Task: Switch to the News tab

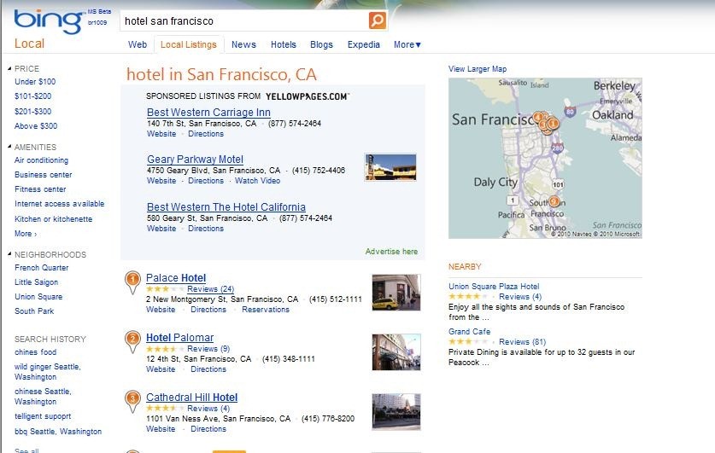Action: (243, 44)
